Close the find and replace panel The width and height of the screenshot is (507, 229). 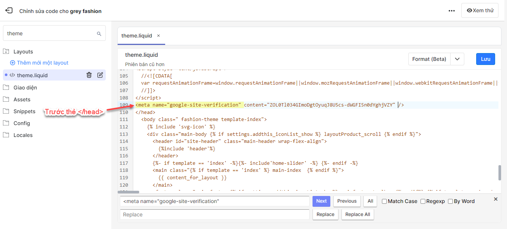(x=495, y=199)
